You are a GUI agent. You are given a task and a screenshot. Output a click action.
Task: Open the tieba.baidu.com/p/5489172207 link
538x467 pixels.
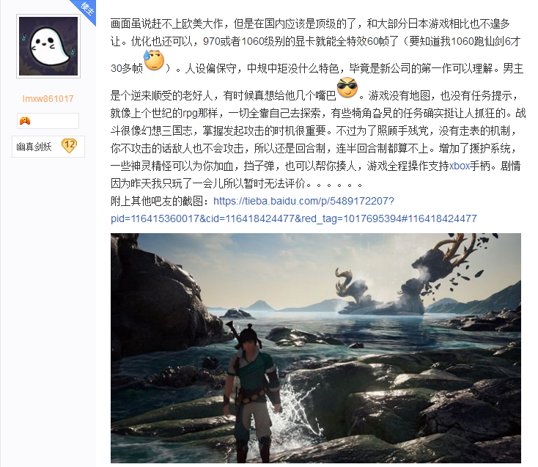(x=303, y=201)
